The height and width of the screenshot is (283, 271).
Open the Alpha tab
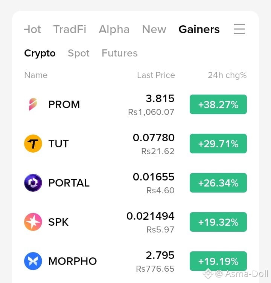(114, 29)
